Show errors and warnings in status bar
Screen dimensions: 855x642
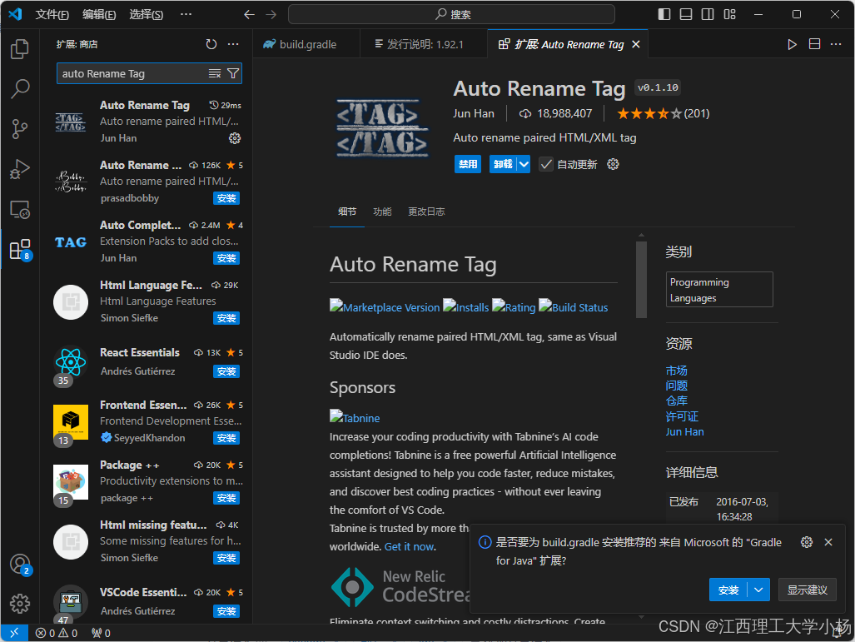57,633
